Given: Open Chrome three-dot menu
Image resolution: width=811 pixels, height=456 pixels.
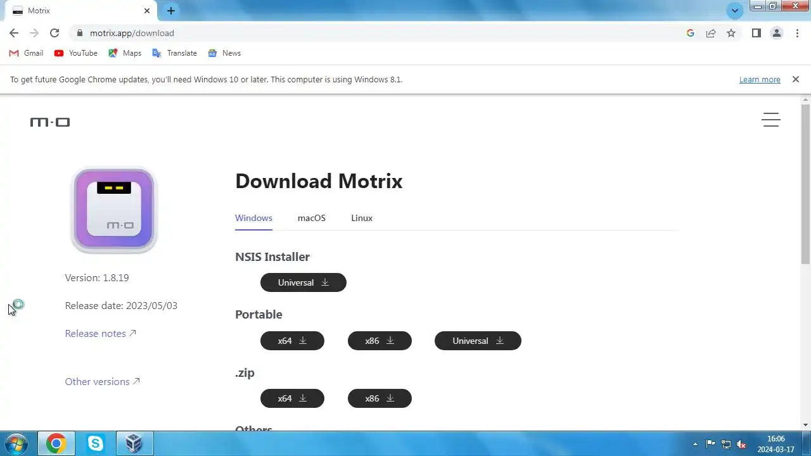Looking at the screenshot, I should [797, 33].
